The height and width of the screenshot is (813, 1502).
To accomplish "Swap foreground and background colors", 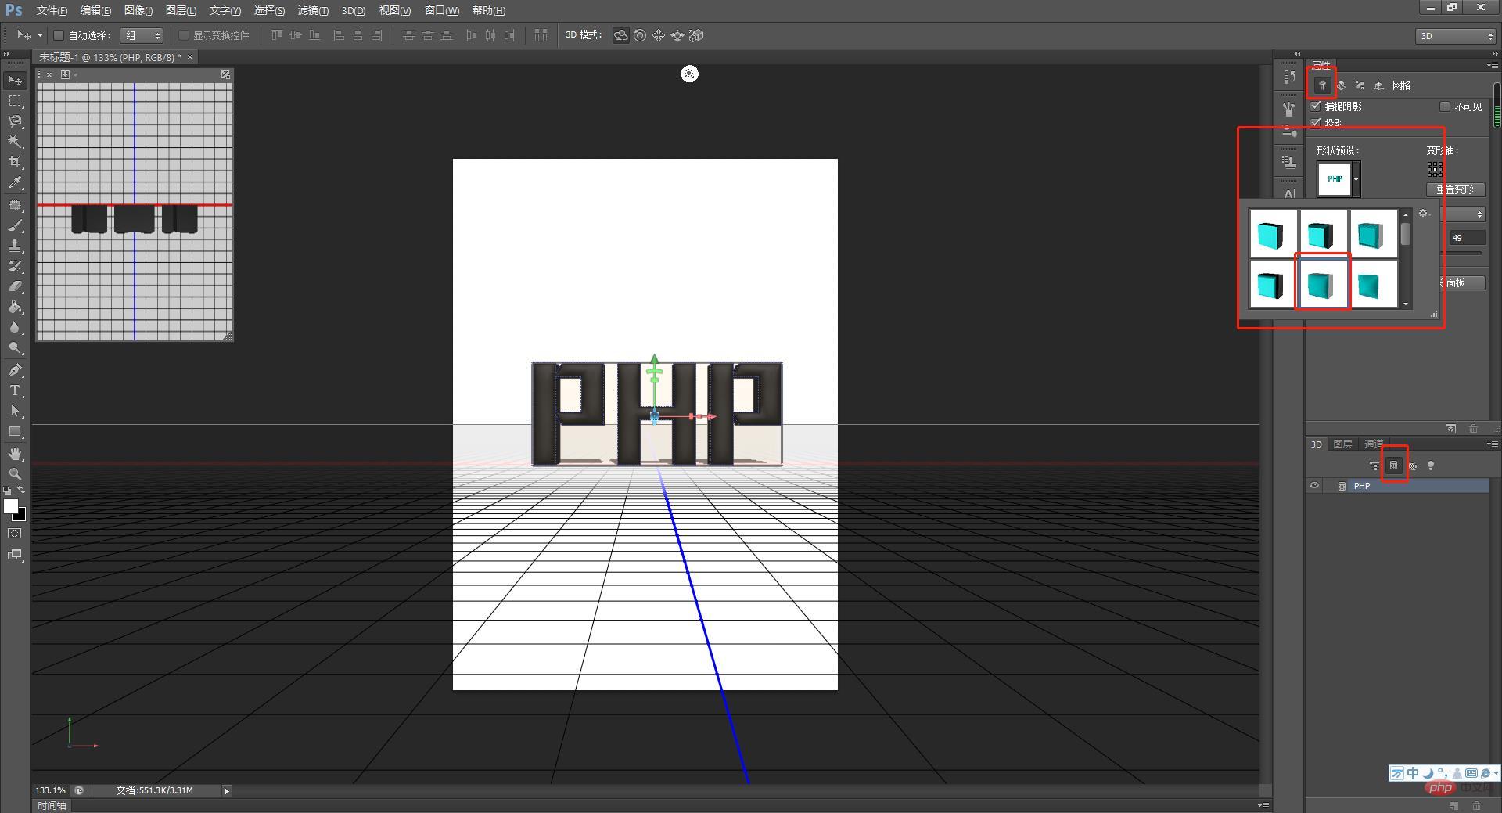I will [x=21, y=491].
